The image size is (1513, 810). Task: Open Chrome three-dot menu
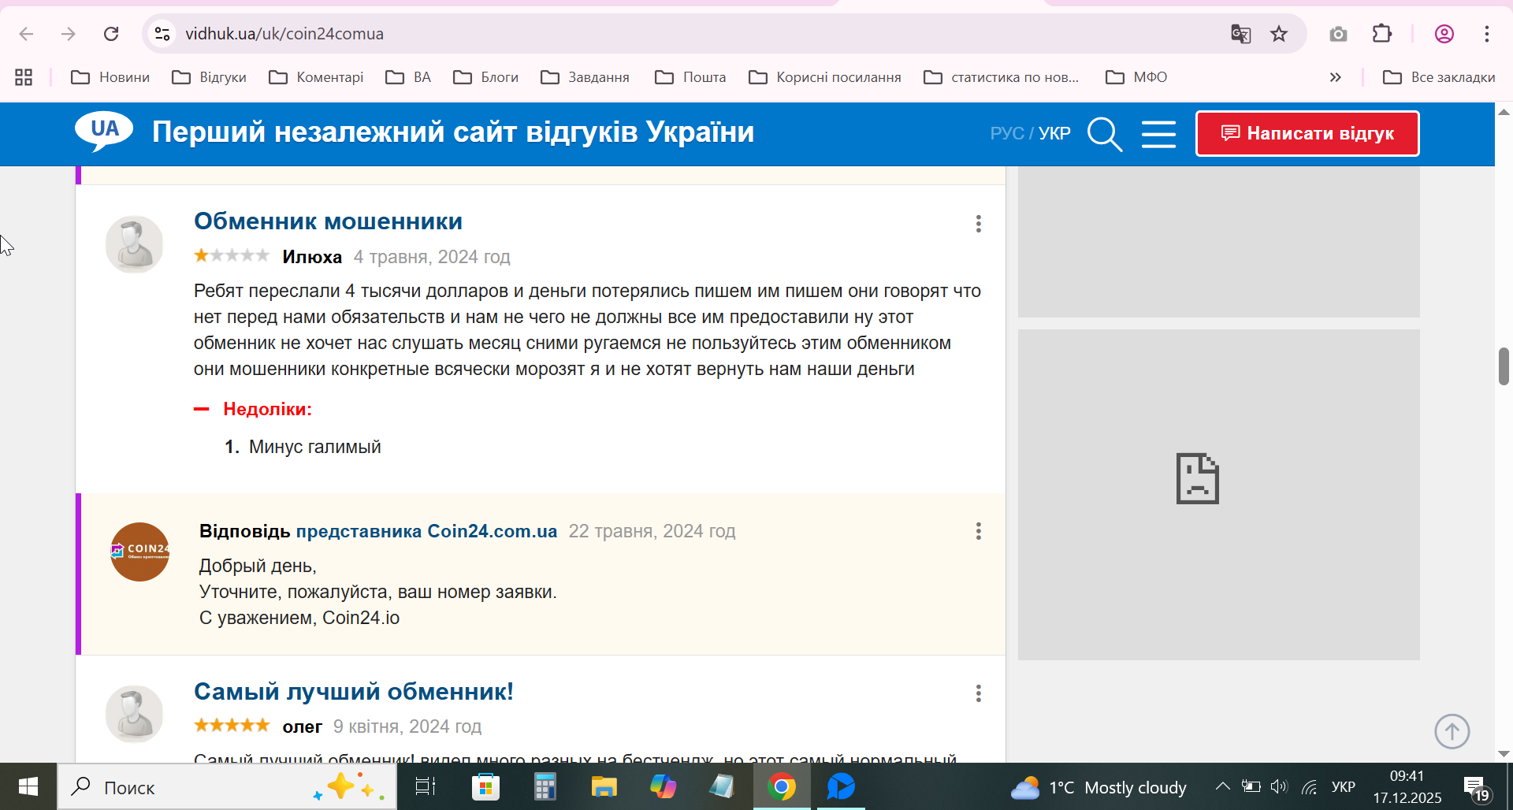(x=1487, y=34)
